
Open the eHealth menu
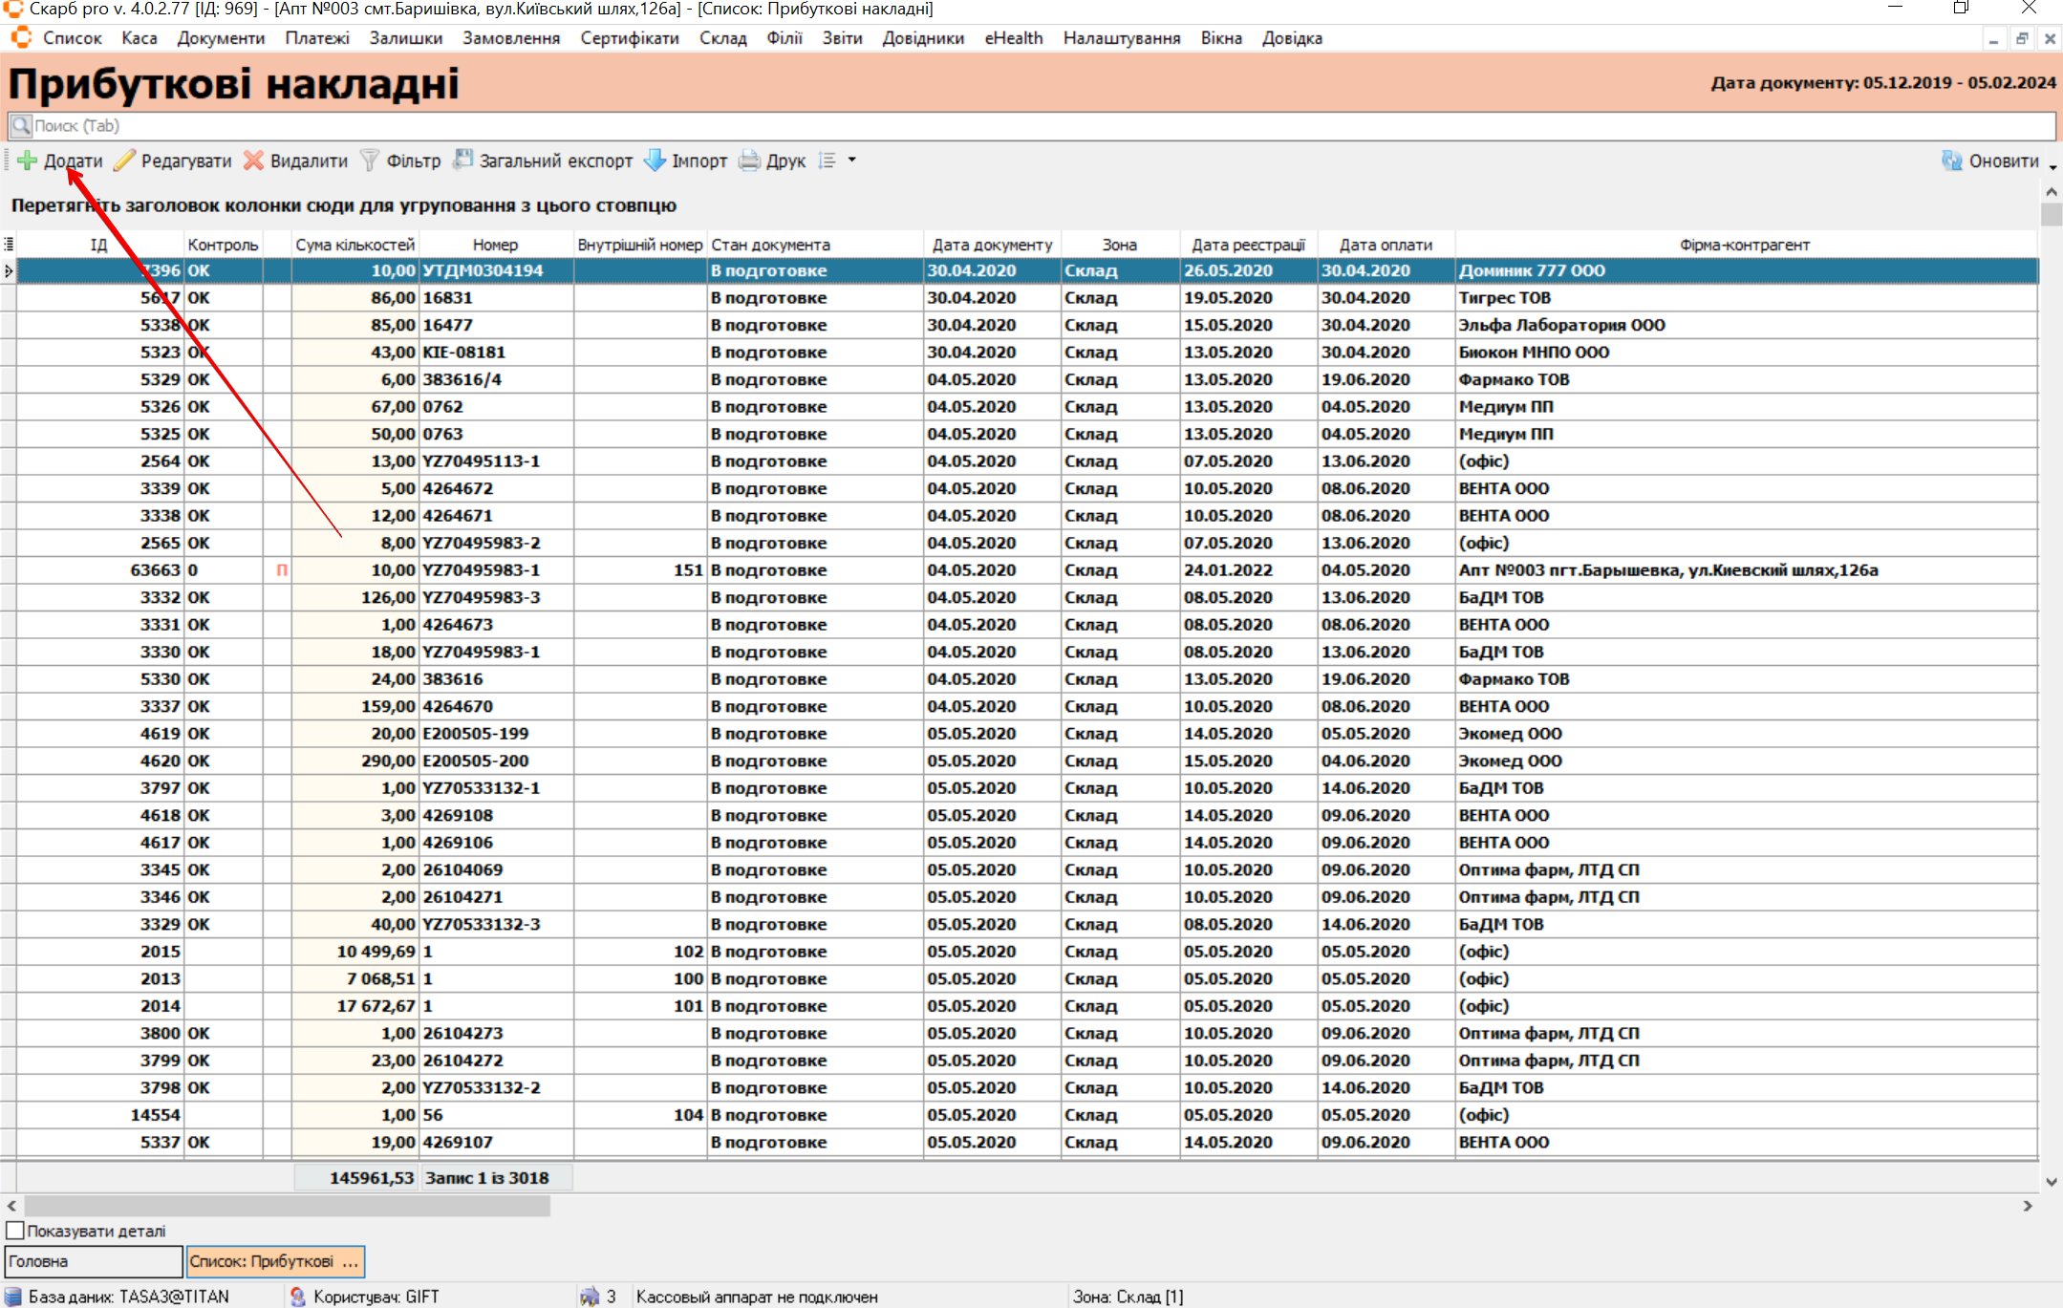(1013, 38)
